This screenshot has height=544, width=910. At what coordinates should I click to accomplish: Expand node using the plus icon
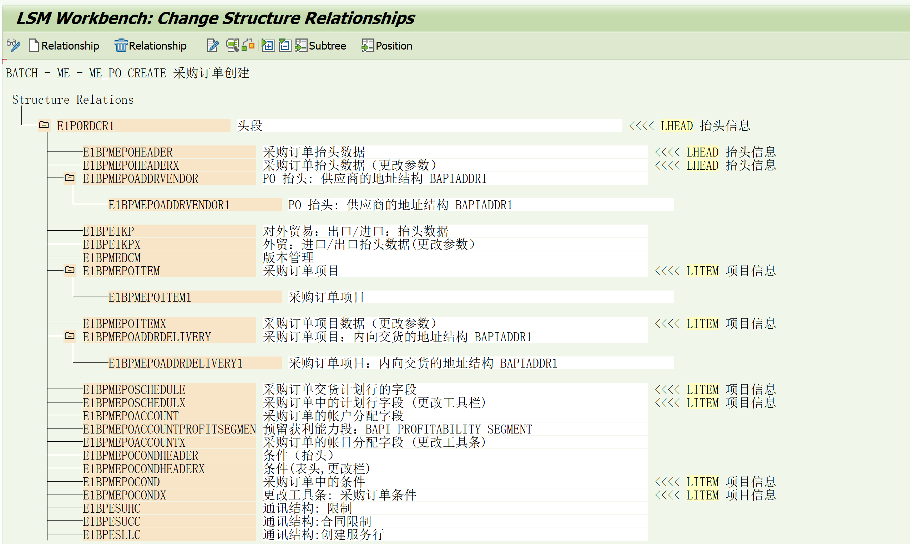268,46
